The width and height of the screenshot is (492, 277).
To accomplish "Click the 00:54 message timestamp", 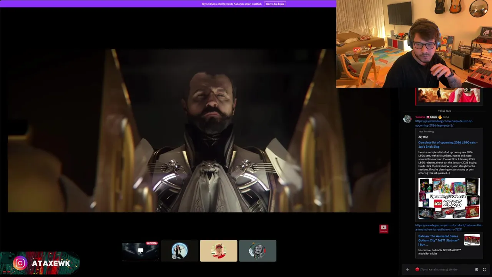I will (x=446, y=117).
